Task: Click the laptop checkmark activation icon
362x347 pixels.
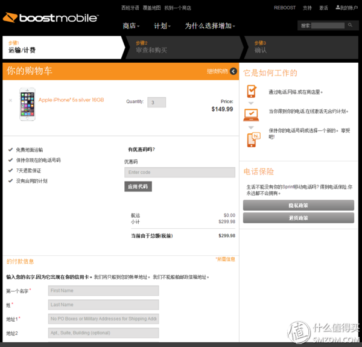Action: (251, 115)
